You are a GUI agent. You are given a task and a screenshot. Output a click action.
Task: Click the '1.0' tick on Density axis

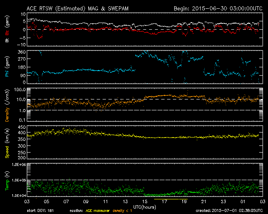click(22, 111)
